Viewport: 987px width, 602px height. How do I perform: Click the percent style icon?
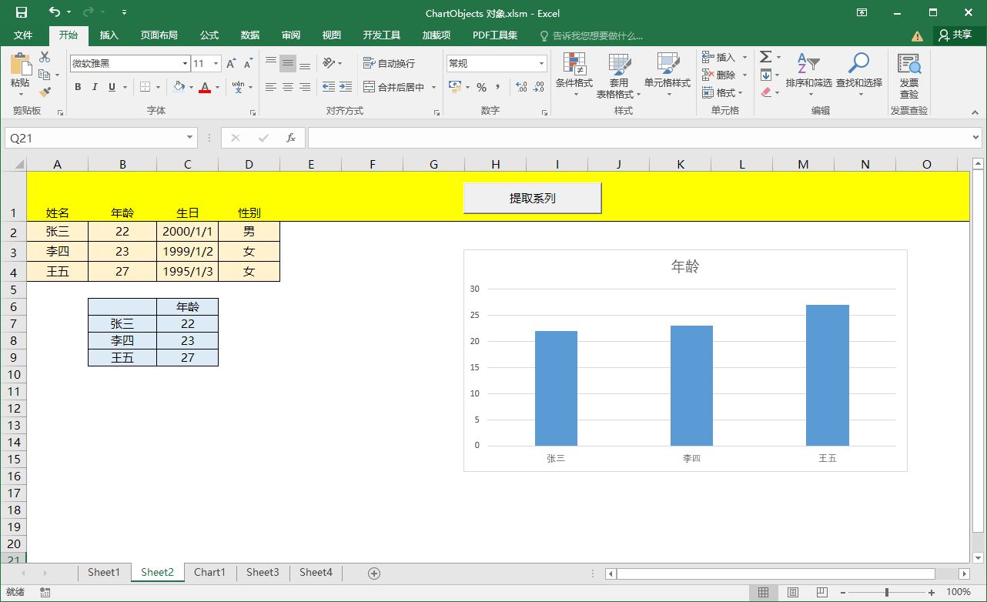pos(481,87)
